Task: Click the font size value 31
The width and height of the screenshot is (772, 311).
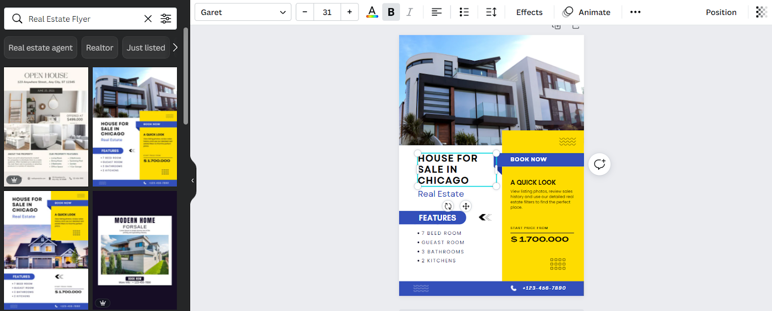Action: click(x=327, y=12)
